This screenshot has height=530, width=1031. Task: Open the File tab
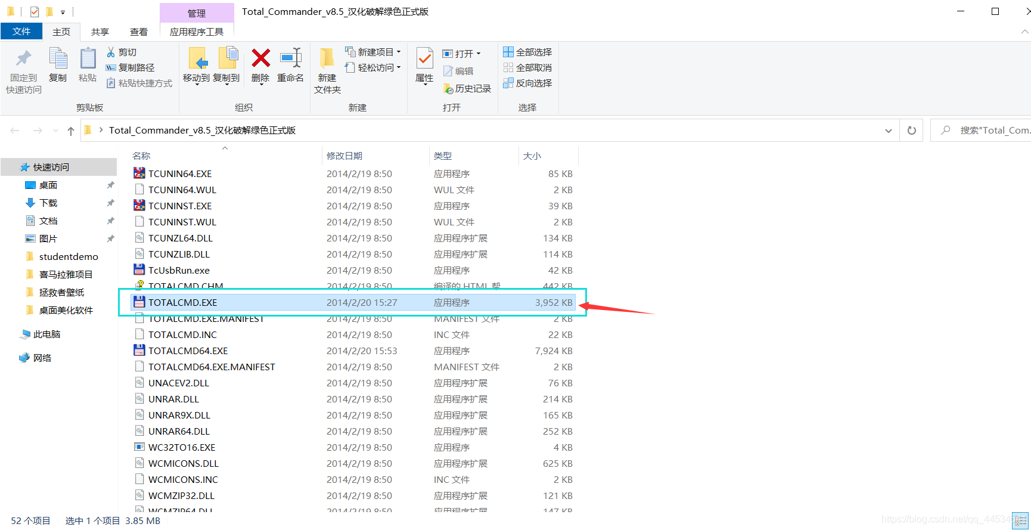pyautogui.click(x=21, y=32)
